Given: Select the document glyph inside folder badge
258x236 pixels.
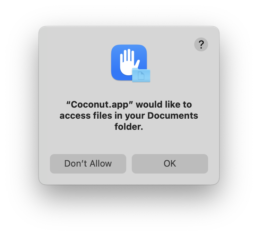Looking at the screenshot, I should click(141, 76).
